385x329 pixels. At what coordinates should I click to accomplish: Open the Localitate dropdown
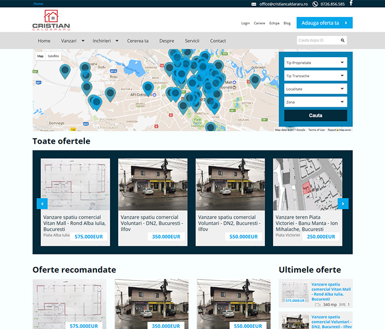point(315,89)
